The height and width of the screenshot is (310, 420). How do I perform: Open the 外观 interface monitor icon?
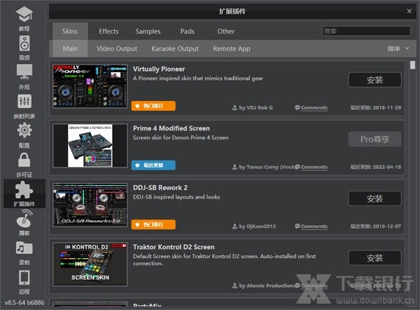point(24,72)
